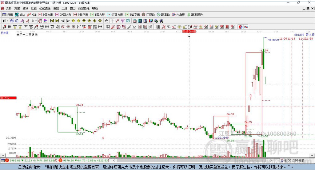The height and width of the screenshot is (170, 315).
Task: Click the 2023-08-08 date marker on timeline
Action: (189, 31)
